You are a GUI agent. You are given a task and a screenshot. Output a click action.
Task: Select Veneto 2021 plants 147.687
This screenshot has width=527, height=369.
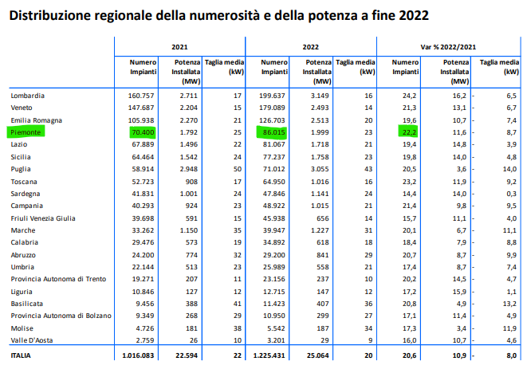141,108
